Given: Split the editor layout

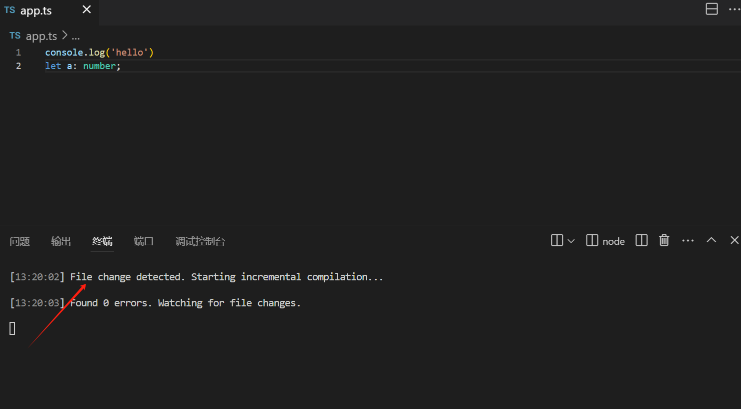Looking at the screenshot, I should coord(711,9).
